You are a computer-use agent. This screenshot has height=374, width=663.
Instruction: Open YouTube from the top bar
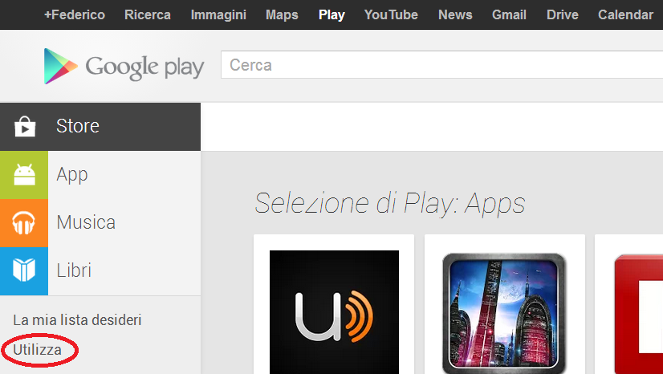391,14
